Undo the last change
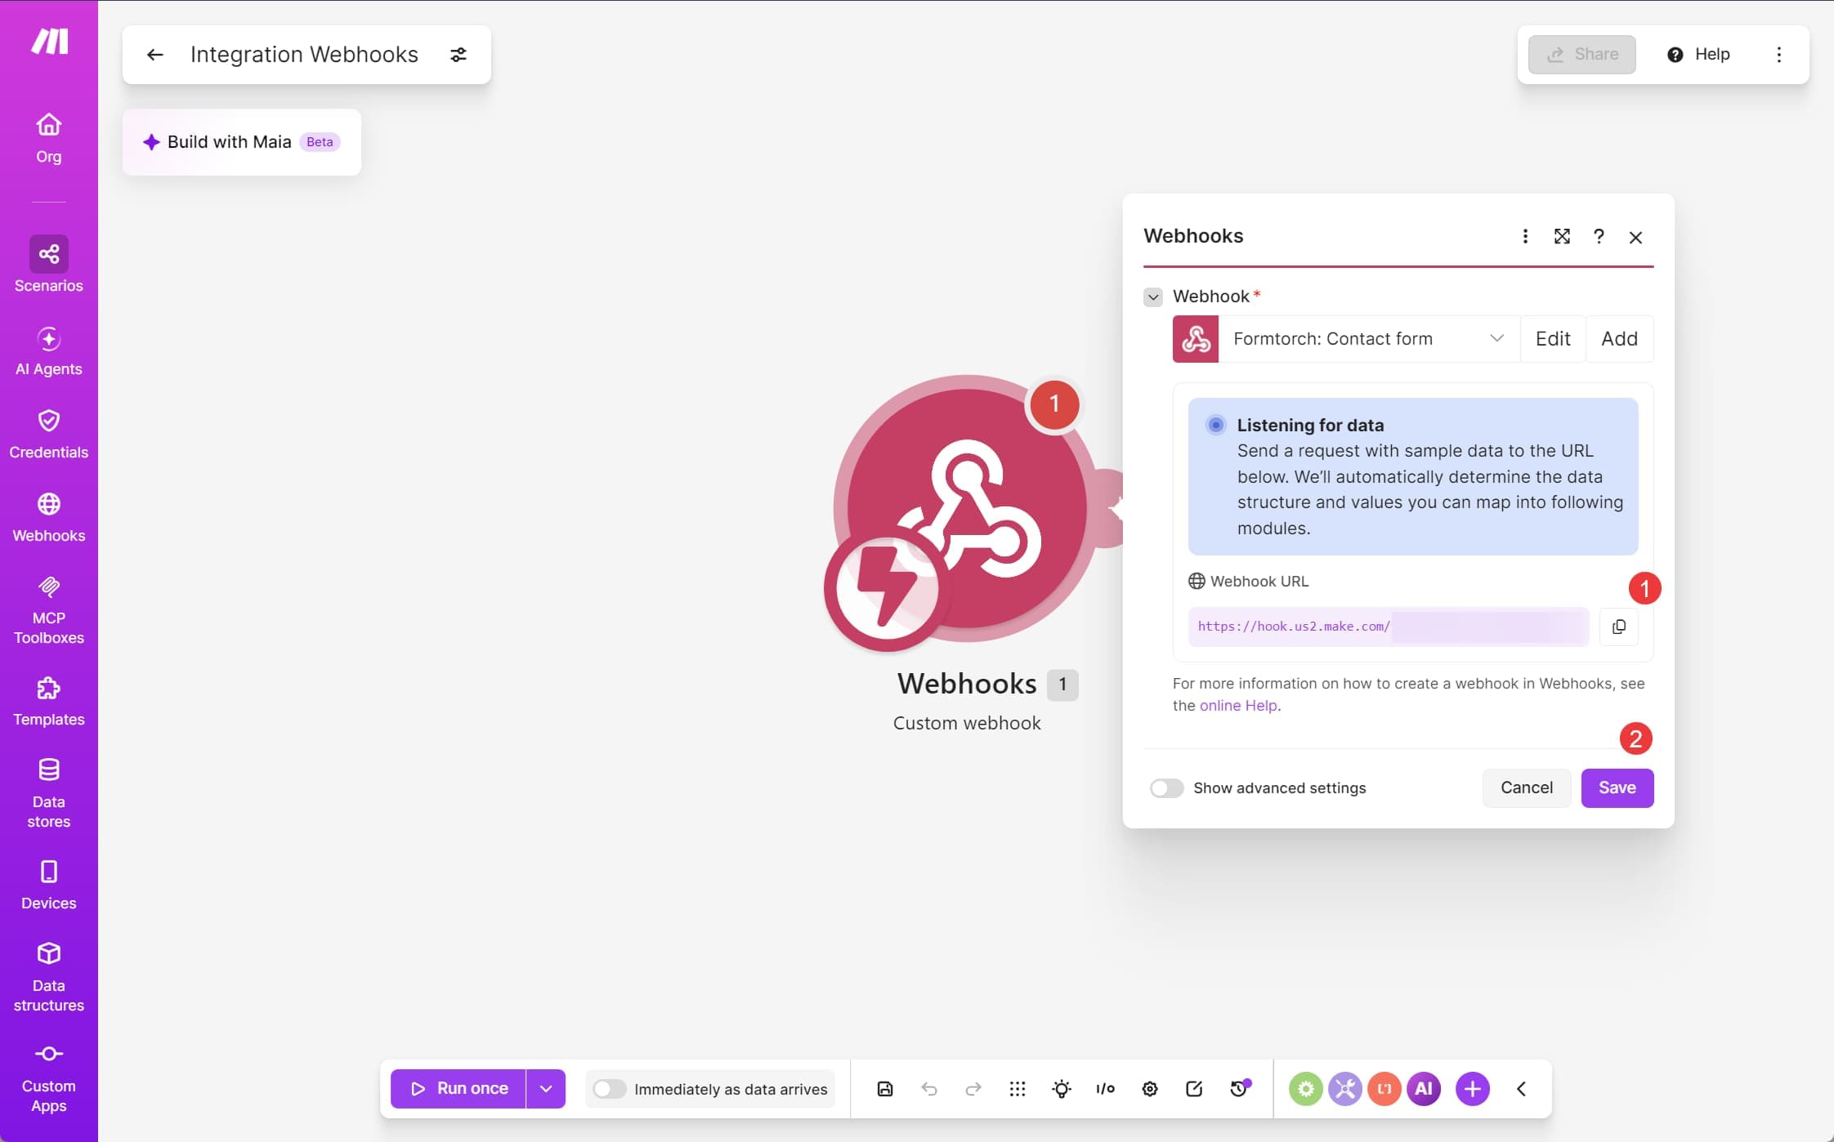This screenshot has height=1142, width=1834. (x=929, y=1089)
